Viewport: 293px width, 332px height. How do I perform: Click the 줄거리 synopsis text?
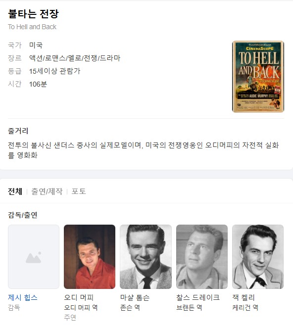pos(144,150)
